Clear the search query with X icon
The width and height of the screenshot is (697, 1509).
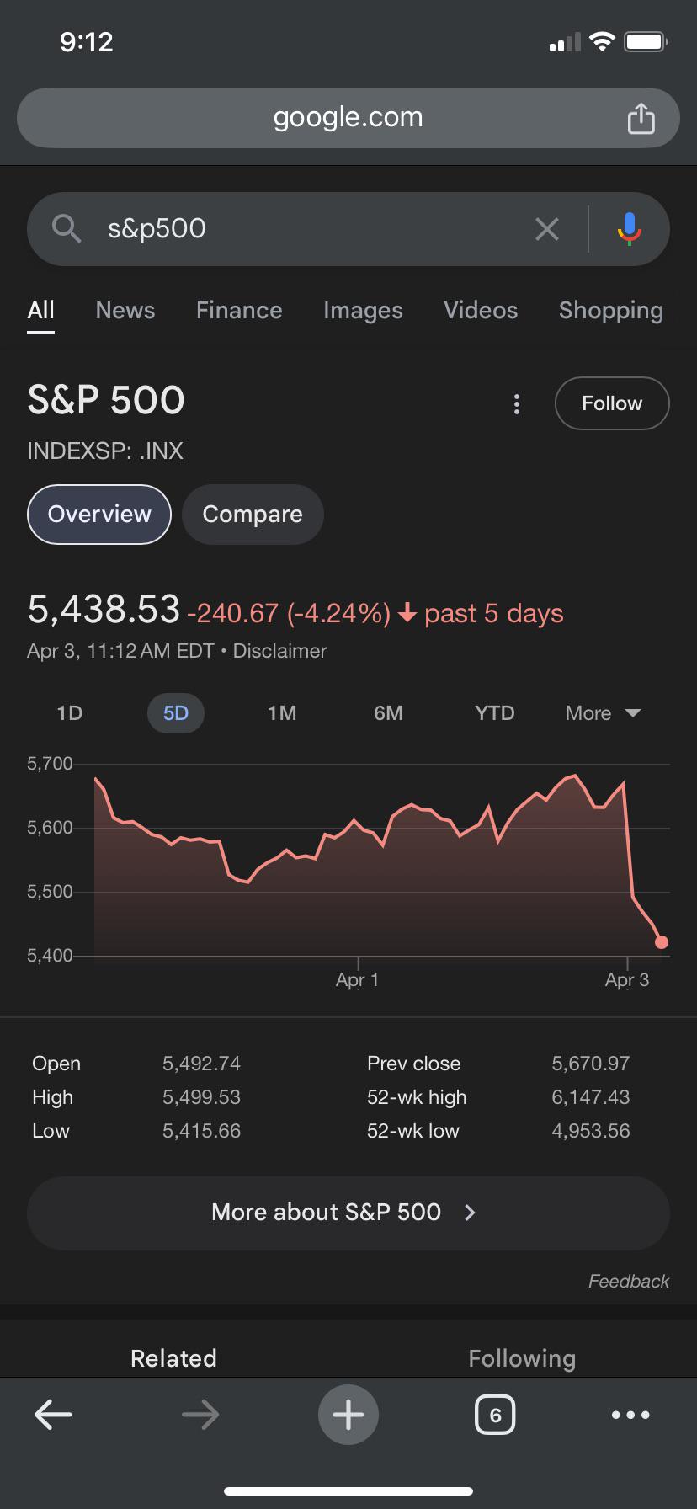(547, 228)
